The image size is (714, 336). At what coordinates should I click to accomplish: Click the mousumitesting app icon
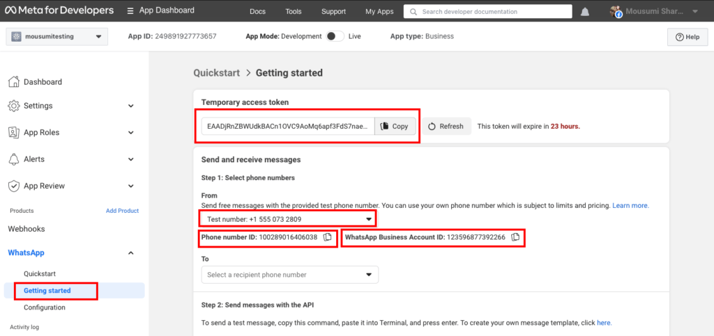coord(17,37)
